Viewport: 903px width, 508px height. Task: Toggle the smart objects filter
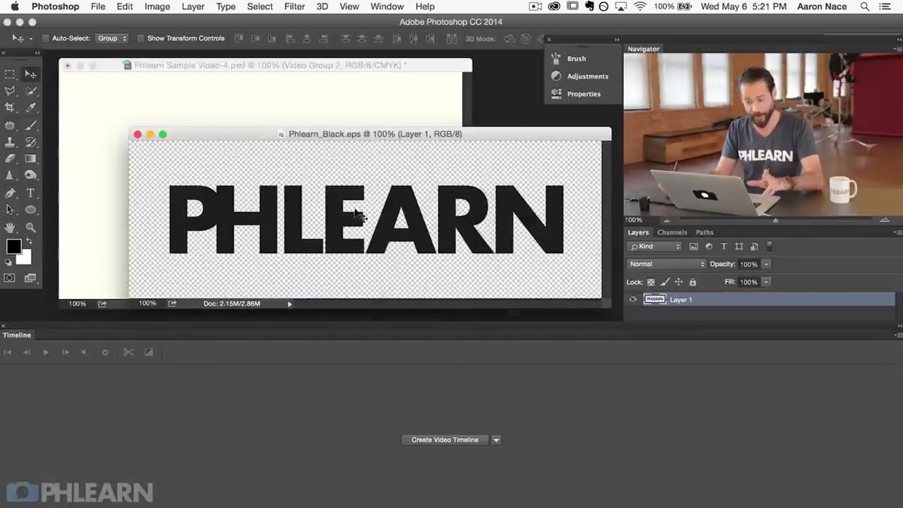coord(754,246)
